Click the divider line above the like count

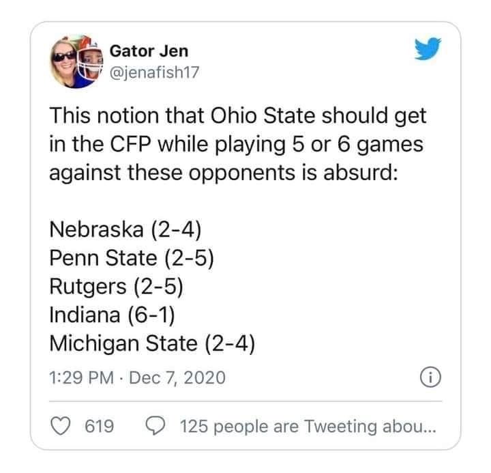245,401
